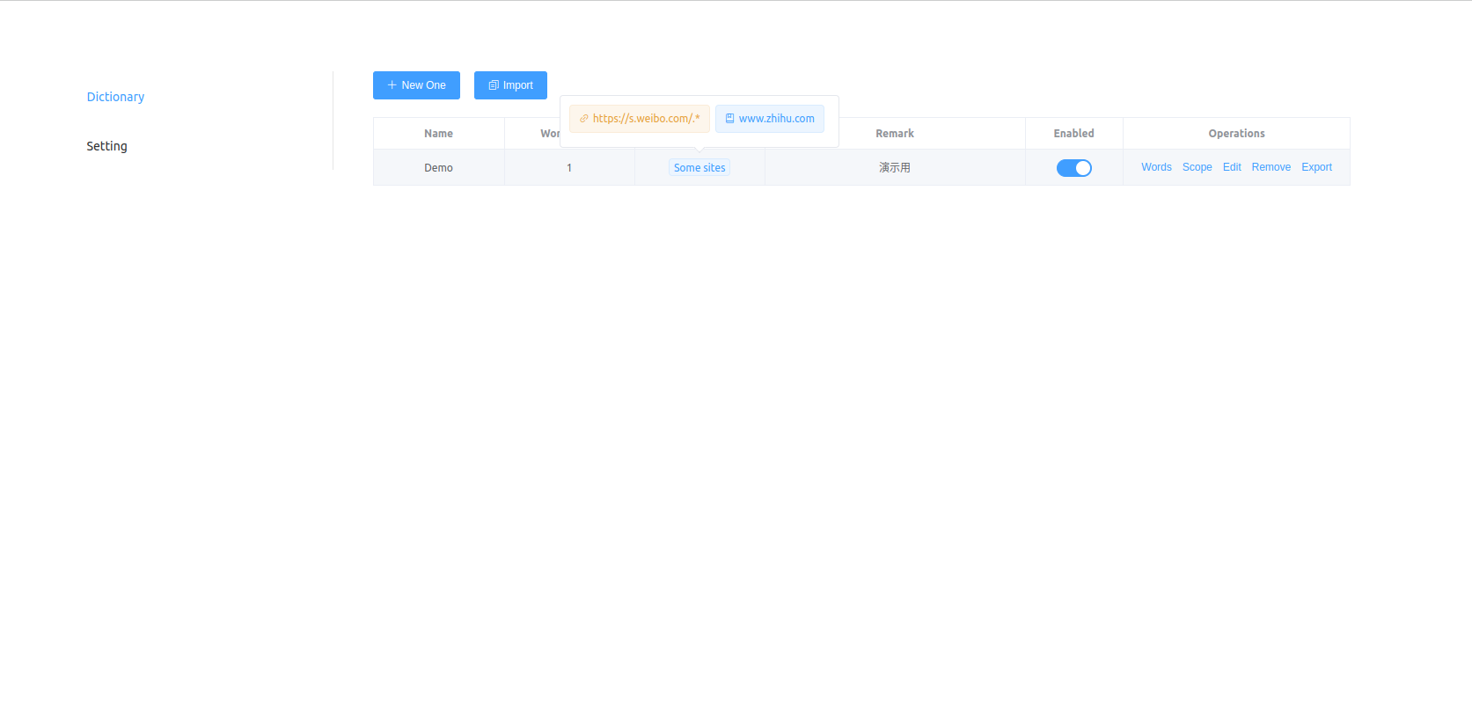The width and height of the screenshot is (1472, 718).
Task: Click the Remark column header
Action: click(x=894, y=134)
